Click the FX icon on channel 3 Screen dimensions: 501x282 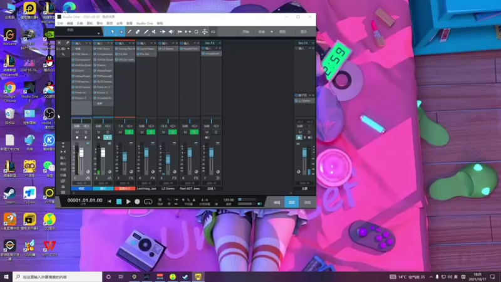[131, 178]
